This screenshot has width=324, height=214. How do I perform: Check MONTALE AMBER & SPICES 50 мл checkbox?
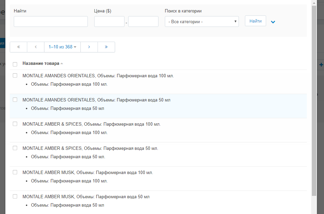[15, 148]
